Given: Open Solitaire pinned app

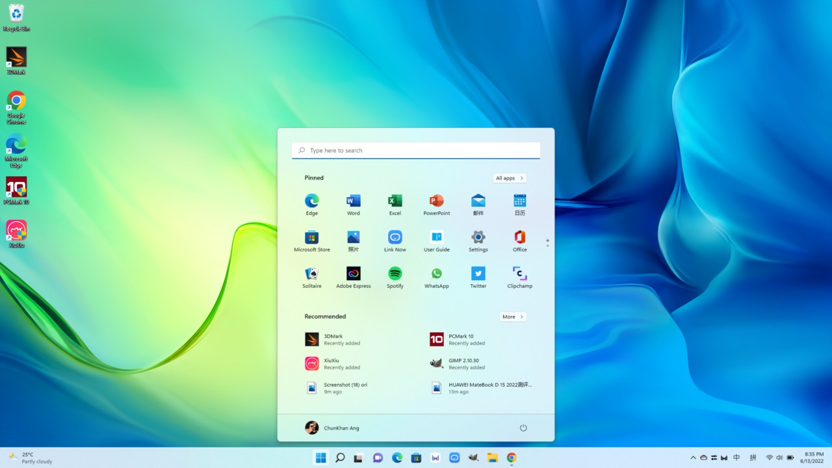Looking at the screenshot, I should click(x=312, y=277).
